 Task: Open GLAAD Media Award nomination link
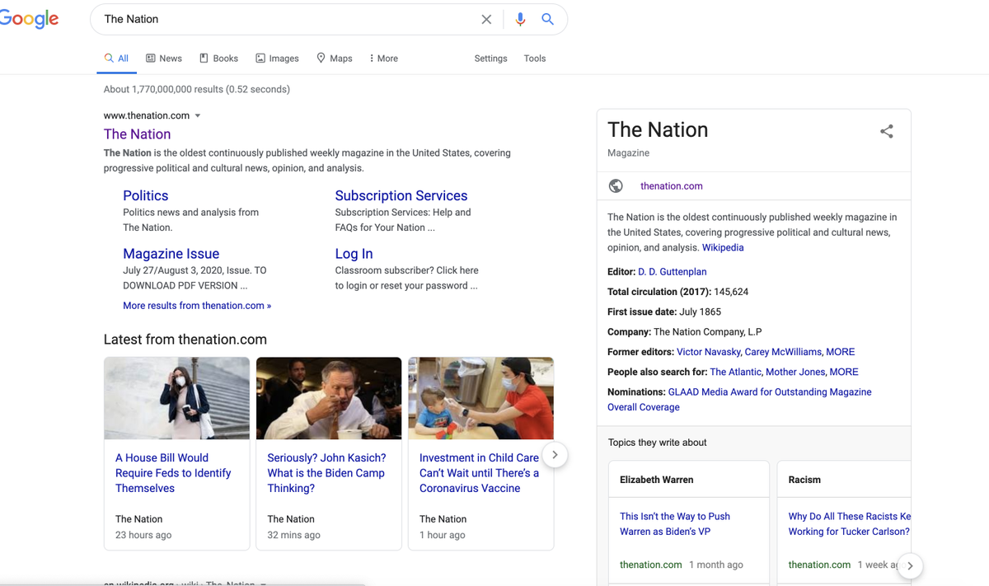pyautogui.click(x=739, y=400)
